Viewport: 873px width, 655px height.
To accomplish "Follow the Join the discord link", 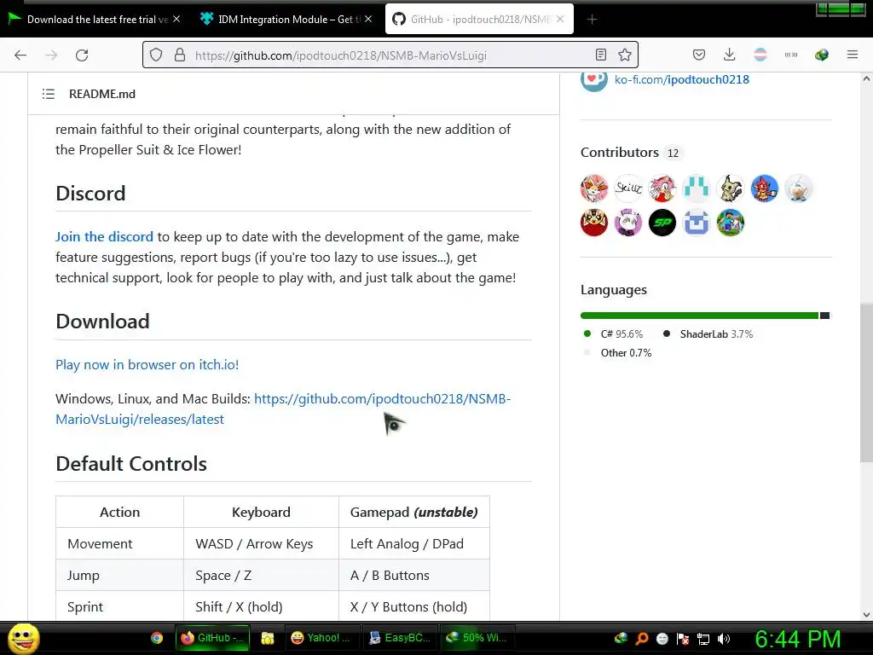I will tap(104, 237).
